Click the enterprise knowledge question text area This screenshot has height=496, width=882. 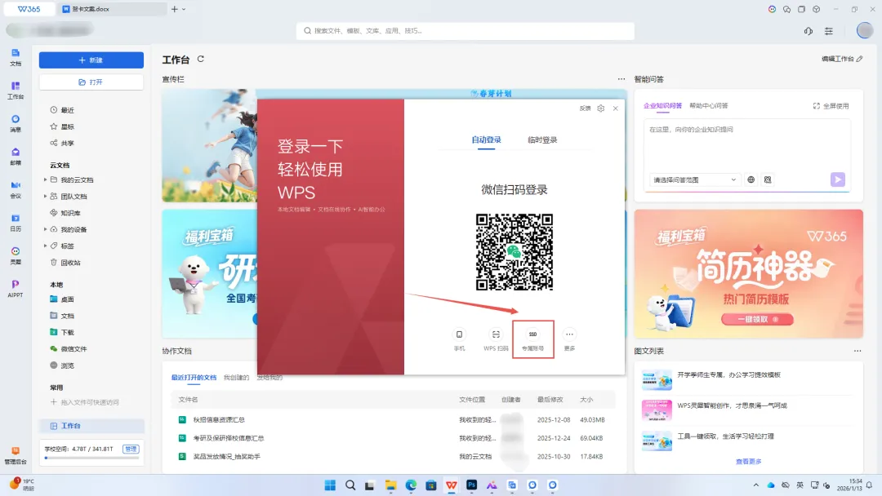(x=747, y=145)
